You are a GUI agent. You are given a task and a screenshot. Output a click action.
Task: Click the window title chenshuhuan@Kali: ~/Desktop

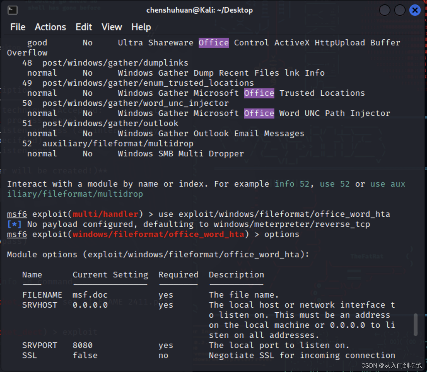[x=199, y=10]
